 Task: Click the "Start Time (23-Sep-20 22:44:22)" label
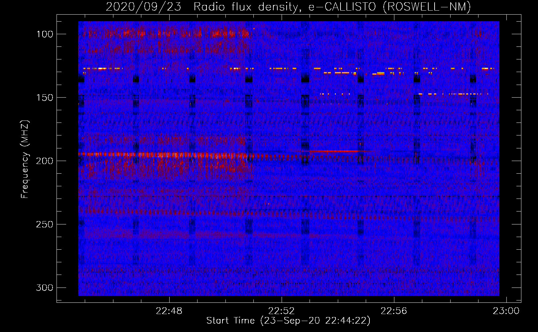[288, 321]
